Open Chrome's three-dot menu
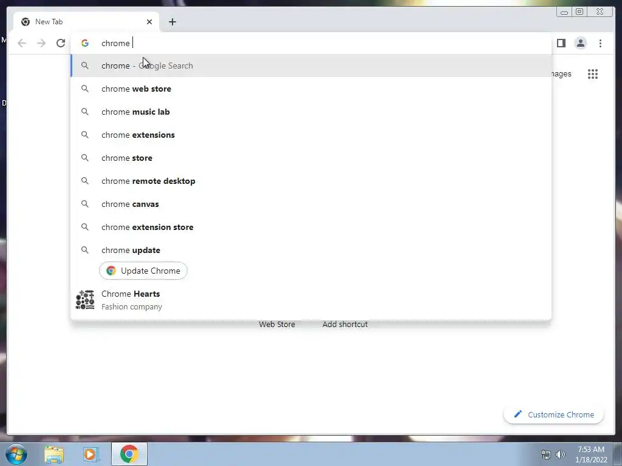Image resolution: width=622 pixels, height=466 pixels. [600, 43]
